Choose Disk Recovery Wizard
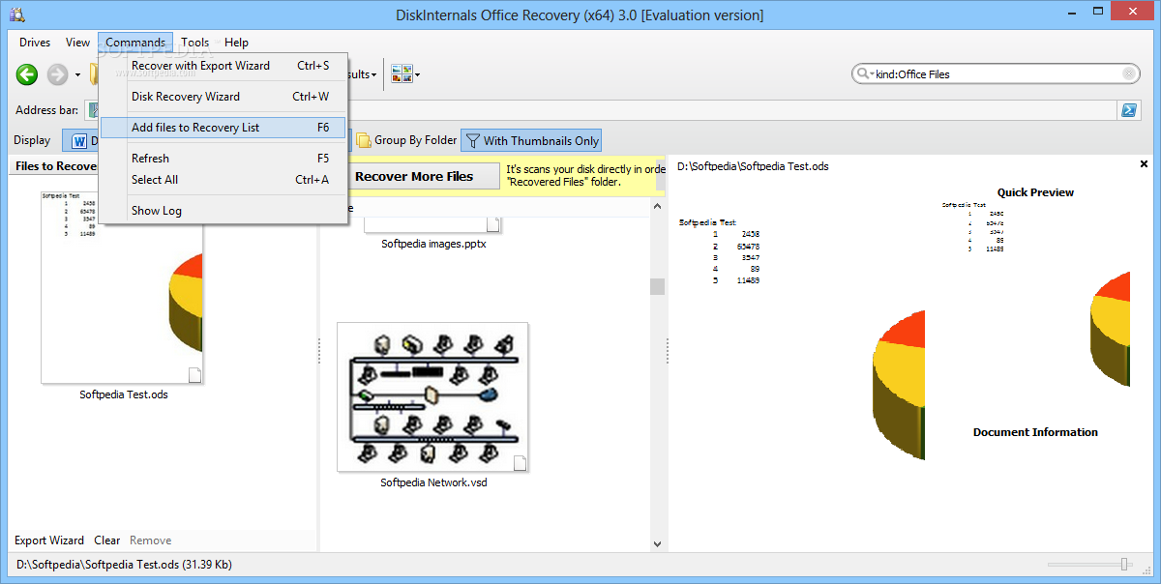The height and width of the screenshot is (584, 1161). (223, 97)
